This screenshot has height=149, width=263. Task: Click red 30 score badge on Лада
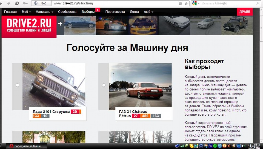75,112
